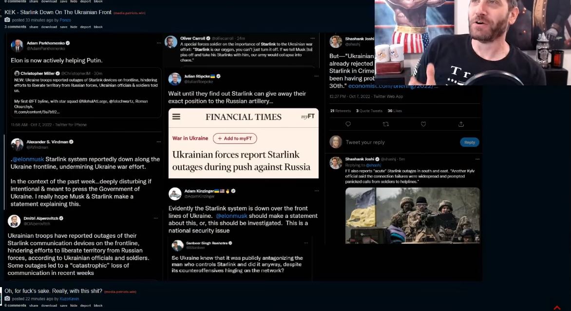Click the reply bubble icon under Shashank Joshi tweet
This screenshot has height=311, width=571.
pyautogui.click(x=348, y=124)
